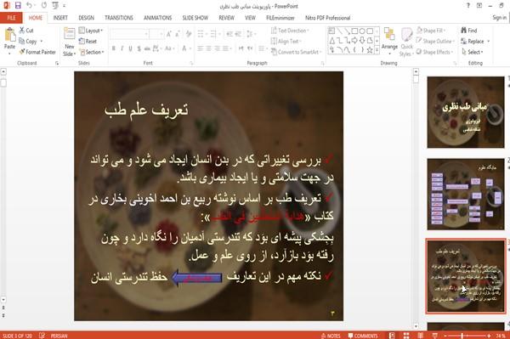Switch to the TRANSITIONS tab
Screen dimensions: 510x339
pyautogui.click(x=119, y=18)
